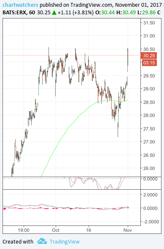The image size is (164, 249).
Task: Click the 30.50 price axis label
Action: (149, 49)
